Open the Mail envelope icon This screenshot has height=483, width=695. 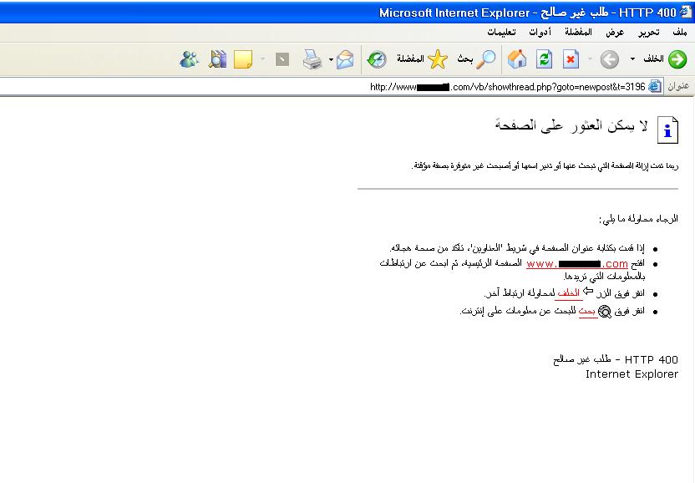(346, 59)
